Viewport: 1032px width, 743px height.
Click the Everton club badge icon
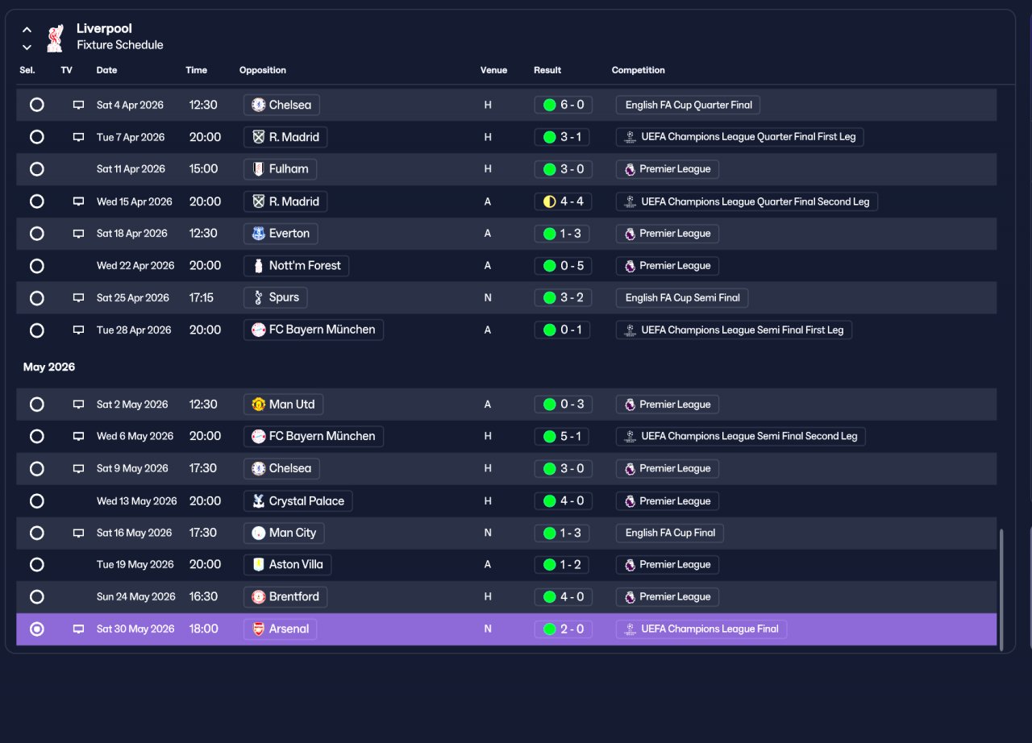[258, 234]
